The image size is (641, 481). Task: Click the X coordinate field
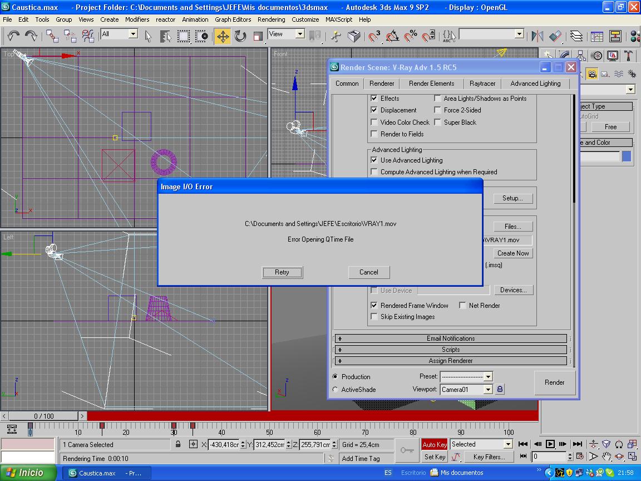pos(224,444)
